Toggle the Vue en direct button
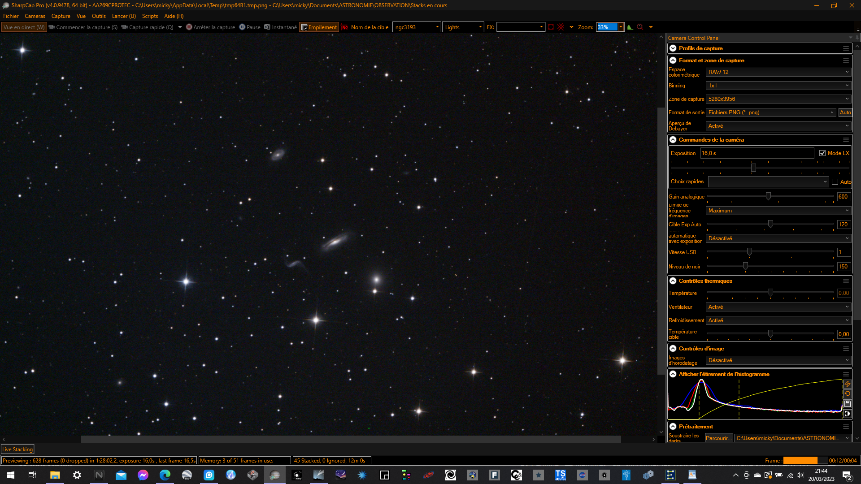This screenshot has width=861, height=484. pos(24,27)
